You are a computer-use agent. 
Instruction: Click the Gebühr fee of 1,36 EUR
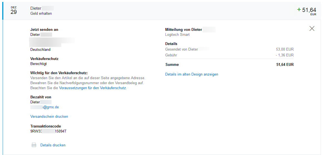point(285,55)
